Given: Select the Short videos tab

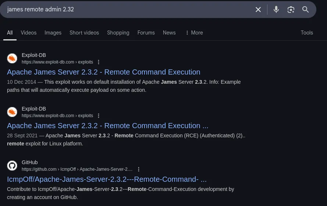Looking at the screenshot, I should coord(84,33).
